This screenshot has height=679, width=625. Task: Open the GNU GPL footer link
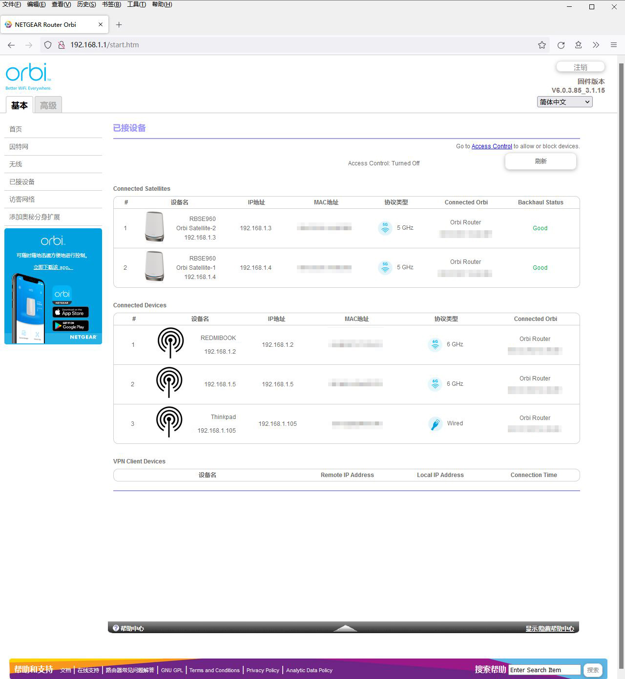pyautogui.click(x=172, y=670)
